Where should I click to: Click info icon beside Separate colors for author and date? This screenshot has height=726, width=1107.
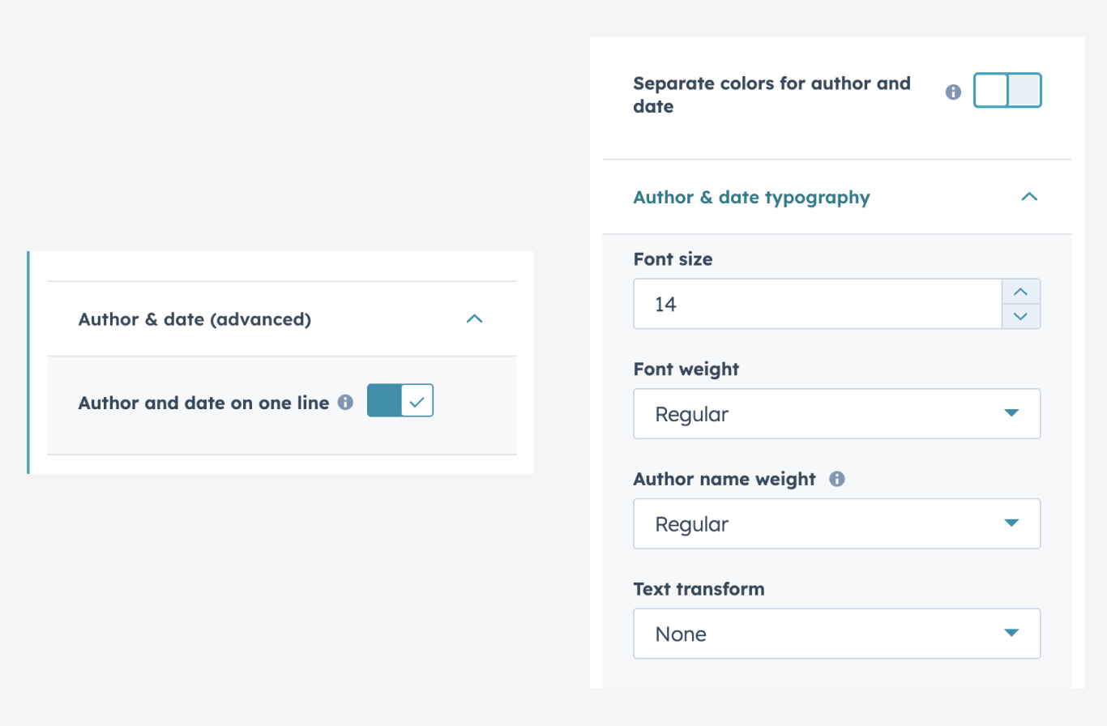coord(954,92)
